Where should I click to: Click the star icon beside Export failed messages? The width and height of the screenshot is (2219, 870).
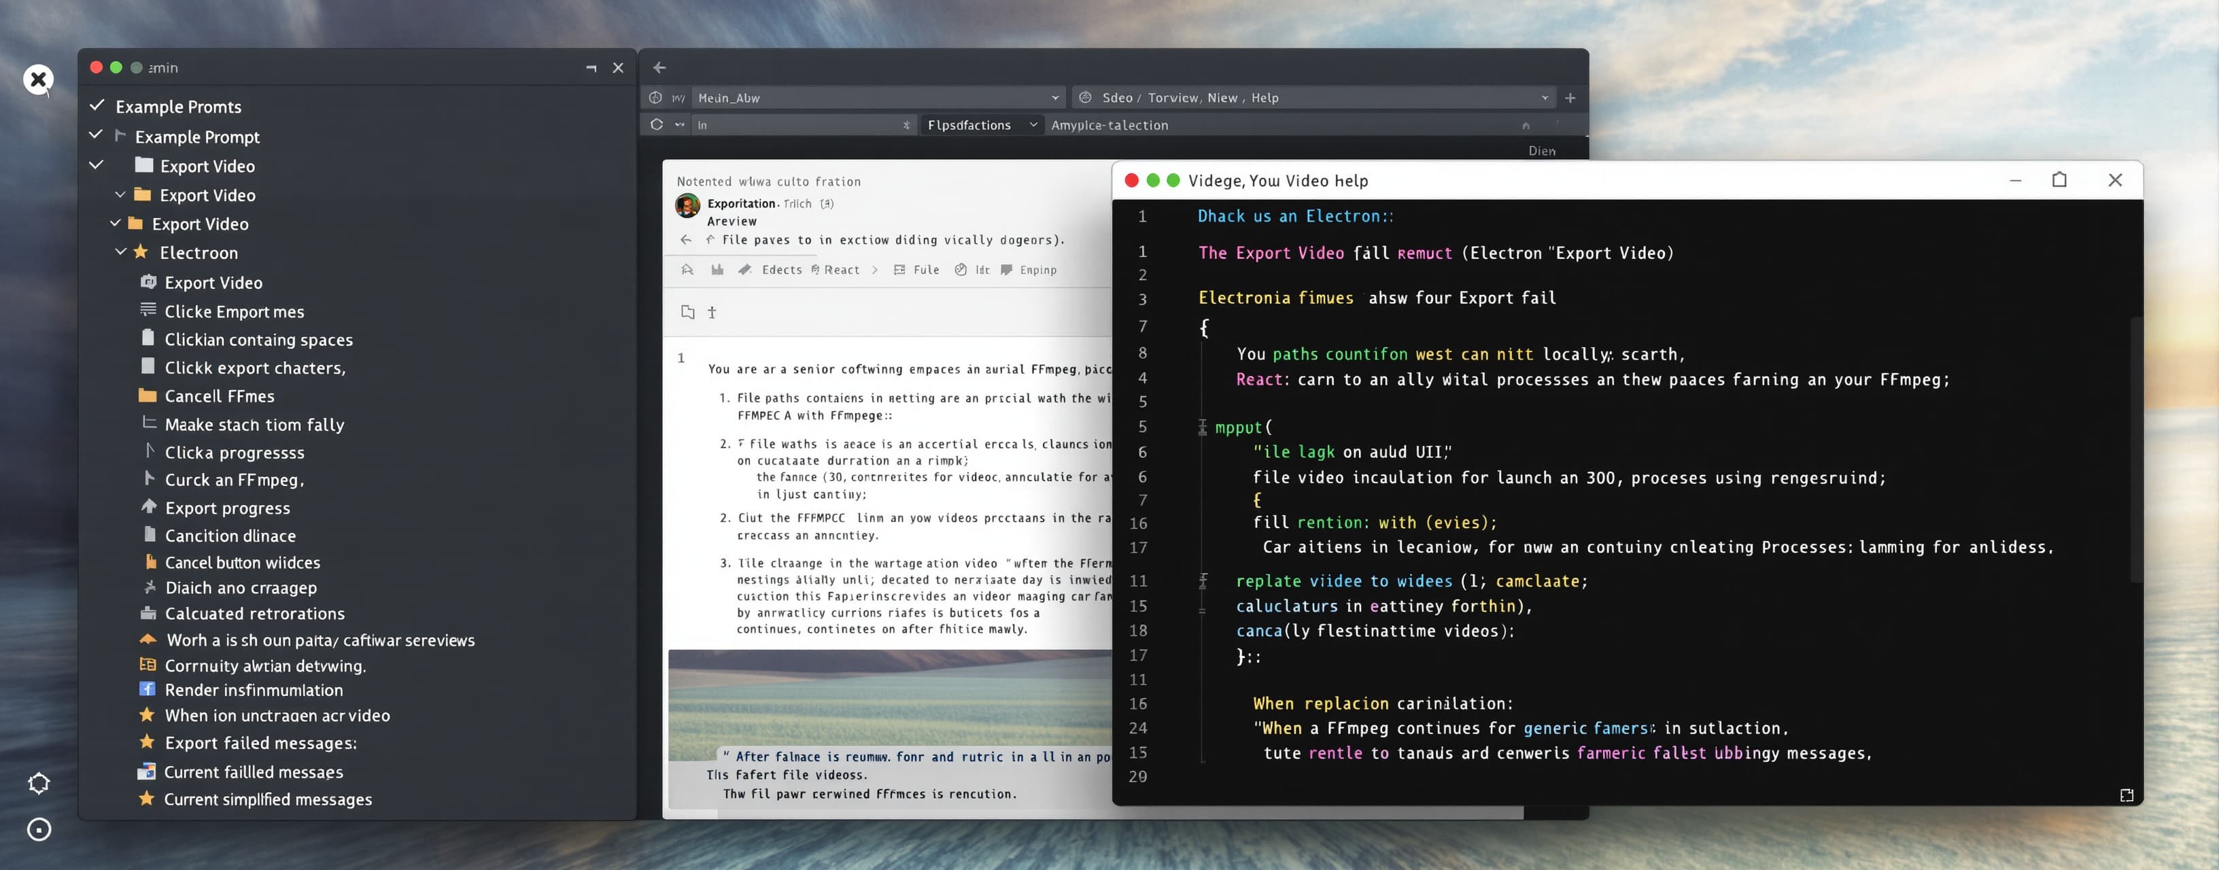pos(148,742)
